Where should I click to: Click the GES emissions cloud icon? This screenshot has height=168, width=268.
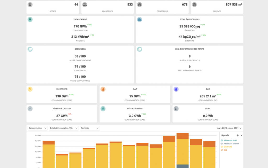139,19
